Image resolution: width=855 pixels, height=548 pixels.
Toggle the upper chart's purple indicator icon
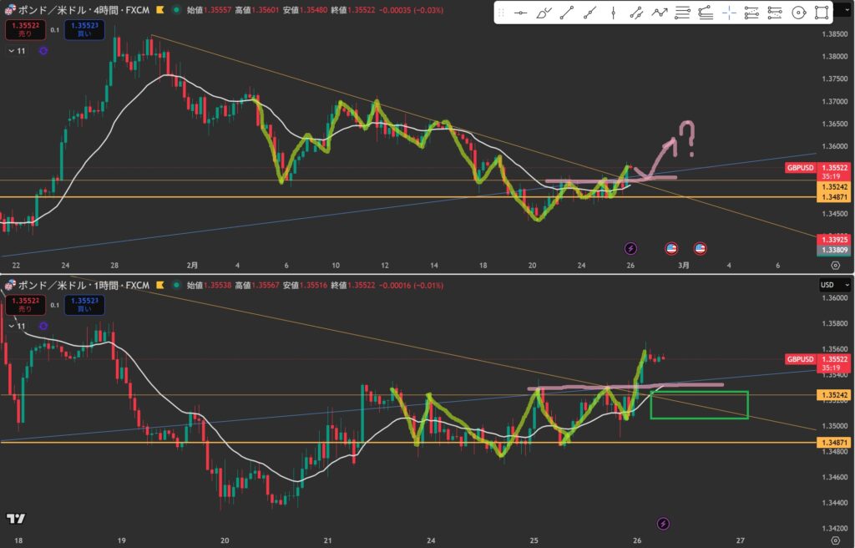[x=43, y=51]
